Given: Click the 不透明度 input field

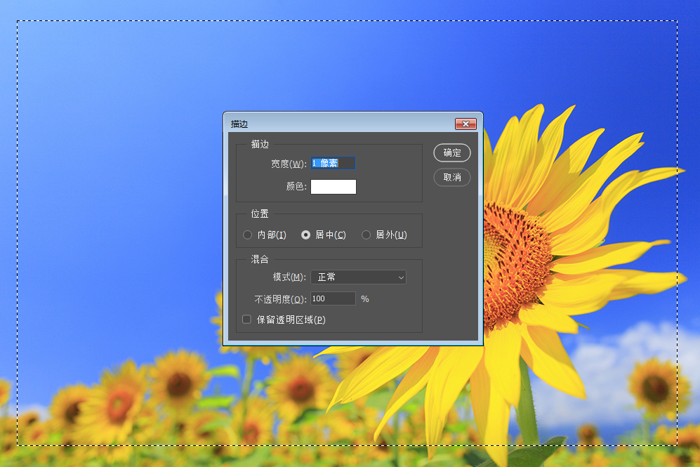Looking at the screenshot, I should [333, 298].
